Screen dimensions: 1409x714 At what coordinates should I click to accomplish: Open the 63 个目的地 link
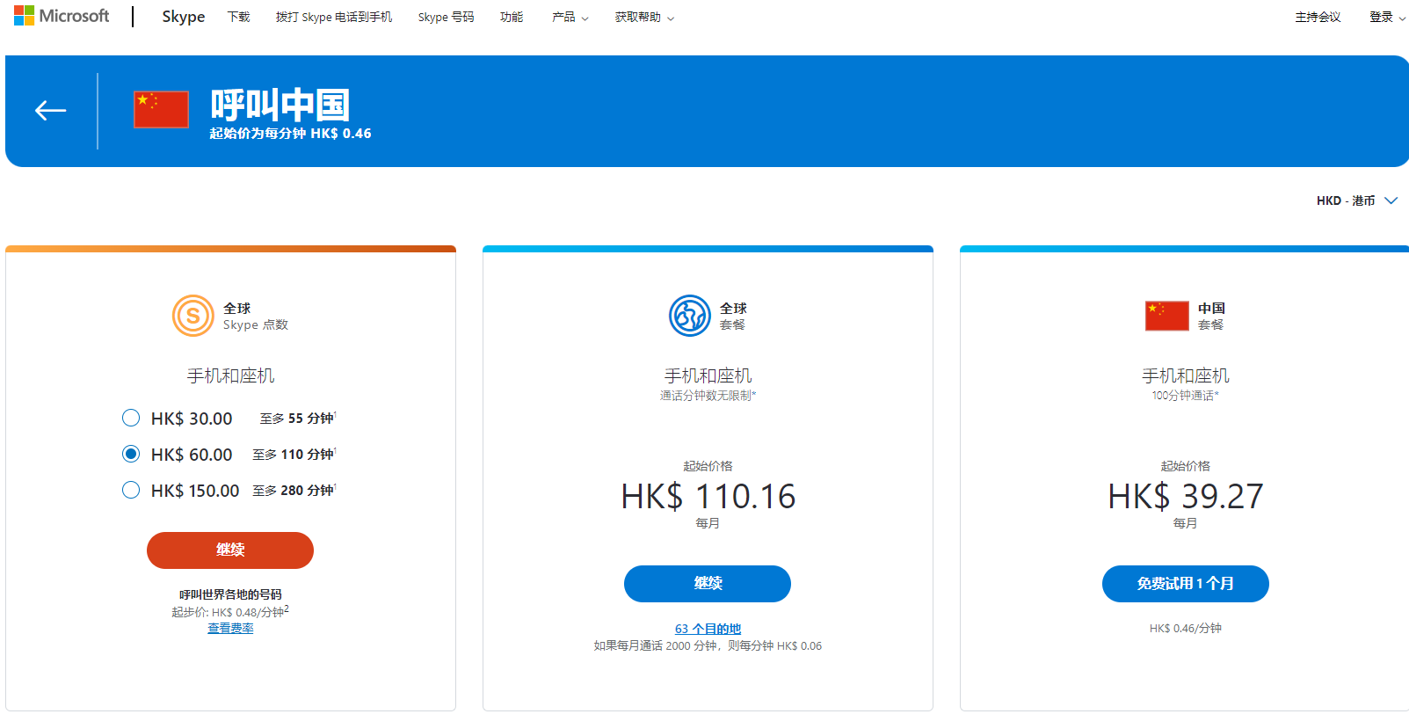pyautogui.click(x=708, y=629)
